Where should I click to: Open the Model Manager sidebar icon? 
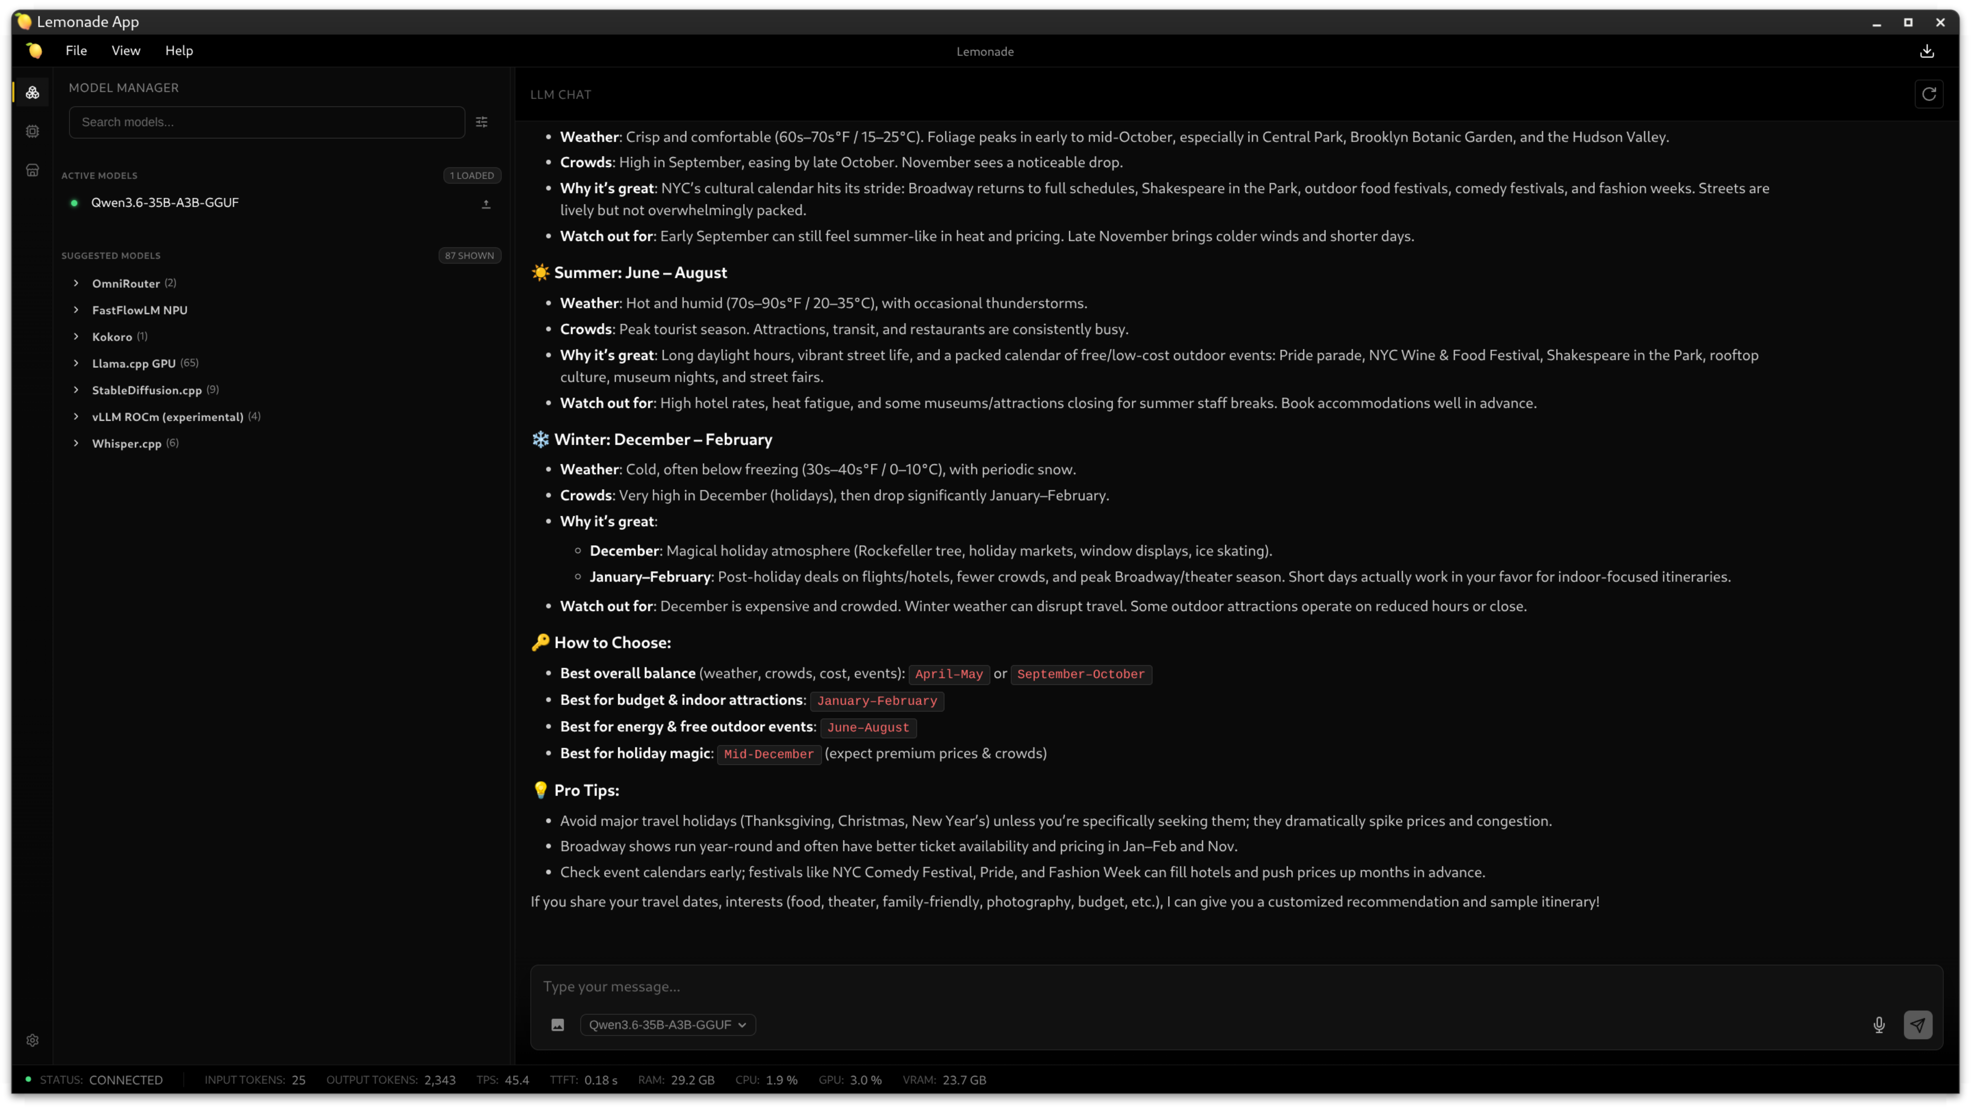point(32,92)
